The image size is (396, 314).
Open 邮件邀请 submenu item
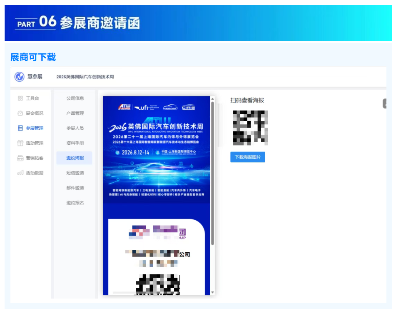coord(75,188)
